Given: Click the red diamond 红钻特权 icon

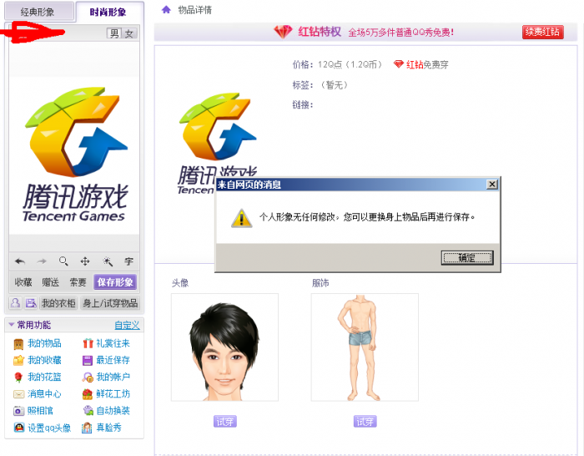Looking at the screenshot, I should click(x=283, y=32).
